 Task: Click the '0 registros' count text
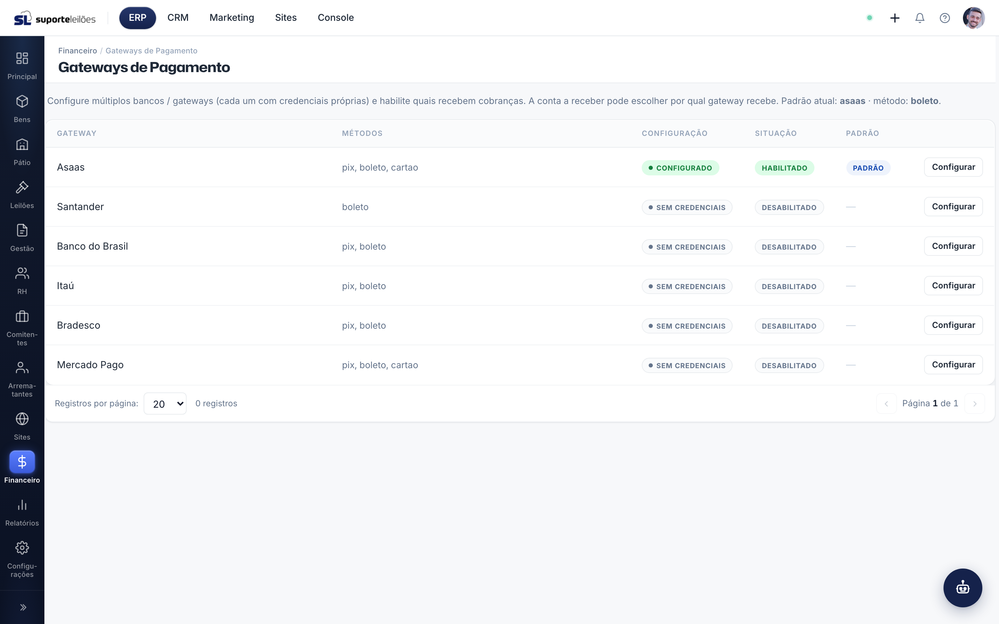(216, 404)
